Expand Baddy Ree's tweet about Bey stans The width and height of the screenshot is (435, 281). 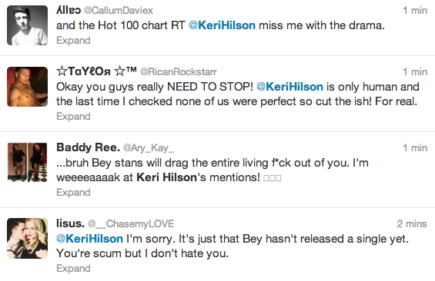tap(73, 193)
